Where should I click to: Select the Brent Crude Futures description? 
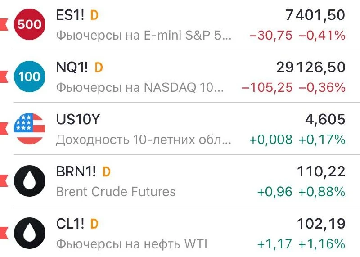click(116, 192)
